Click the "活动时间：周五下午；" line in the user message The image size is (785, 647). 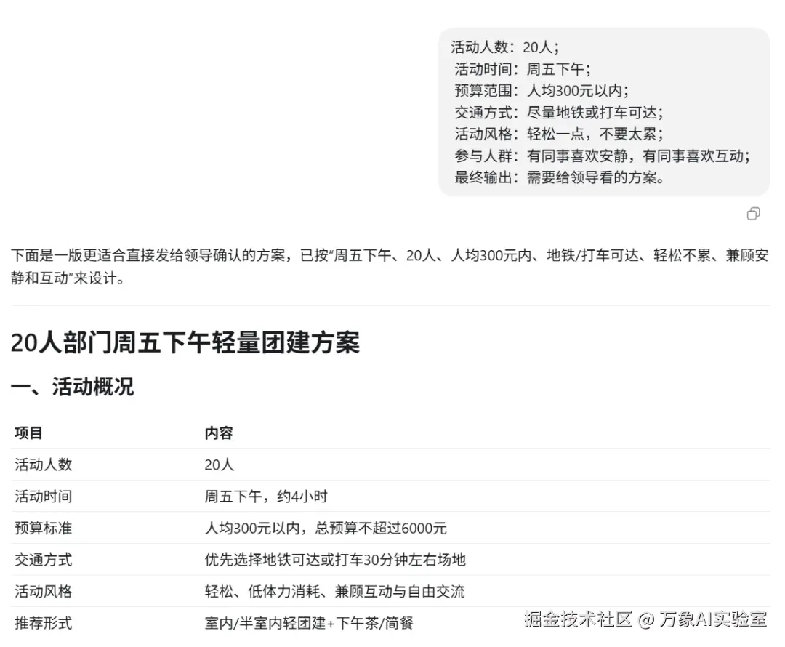(x=523, y=68)
